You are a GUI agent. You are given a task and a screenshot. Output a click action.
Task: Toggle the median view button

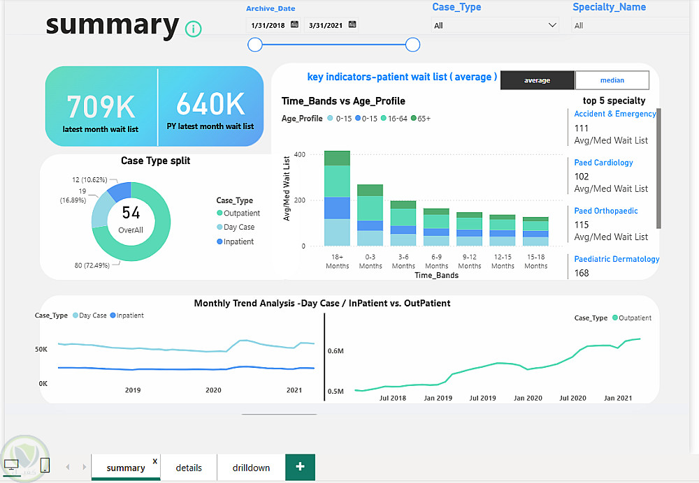click(612, 80)
